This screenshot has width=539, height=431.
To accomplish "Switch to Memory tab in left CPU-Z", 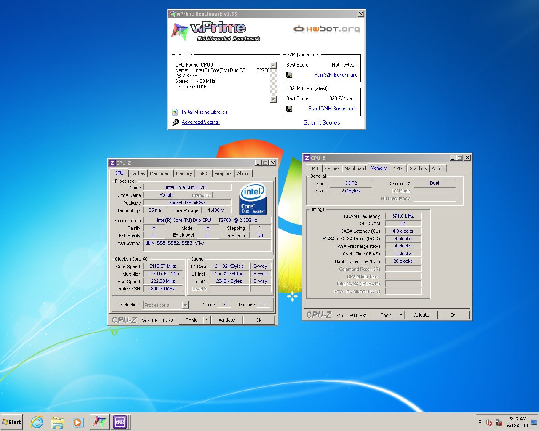I will (x=184, y=173).
